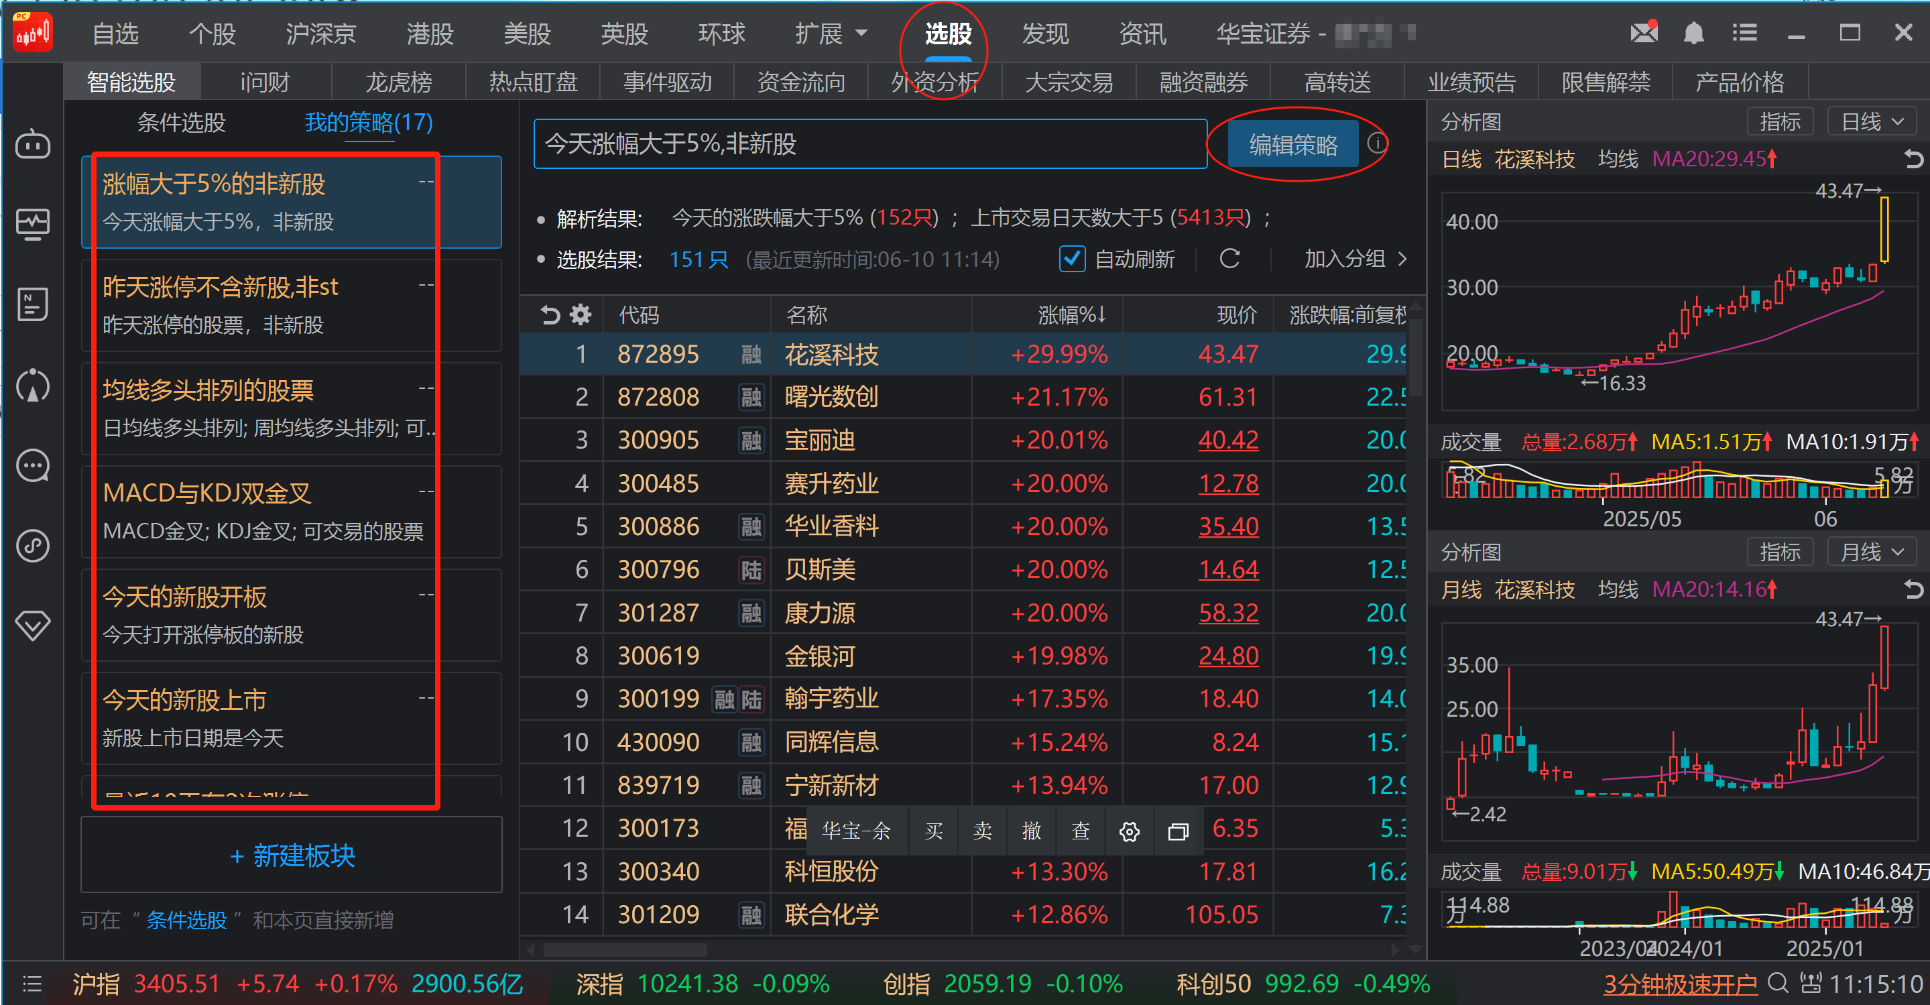
Task: Expand 加入分组 arrow
Action: point(1402,259)
